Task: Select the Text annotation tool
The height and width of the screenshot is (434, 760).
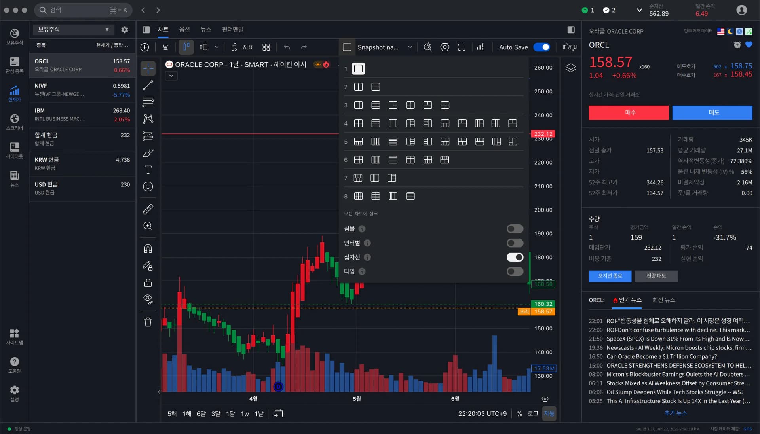Action: click(148, 170)
